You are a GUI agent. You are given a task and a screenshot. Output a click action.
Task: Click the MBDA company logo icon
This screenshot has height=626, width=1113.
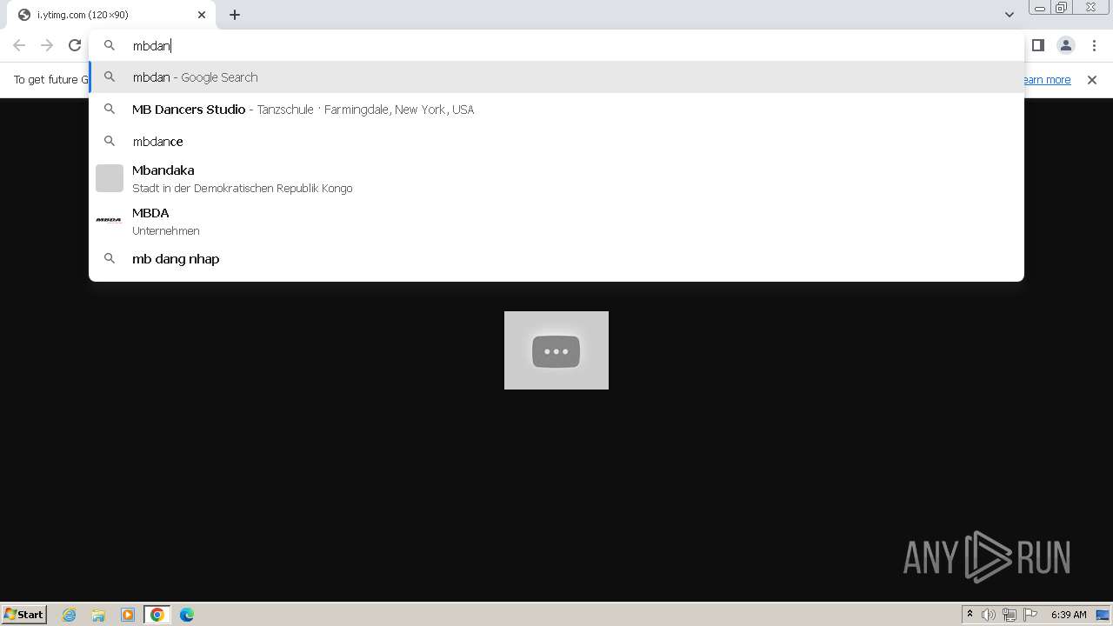[x=109, y=221]
